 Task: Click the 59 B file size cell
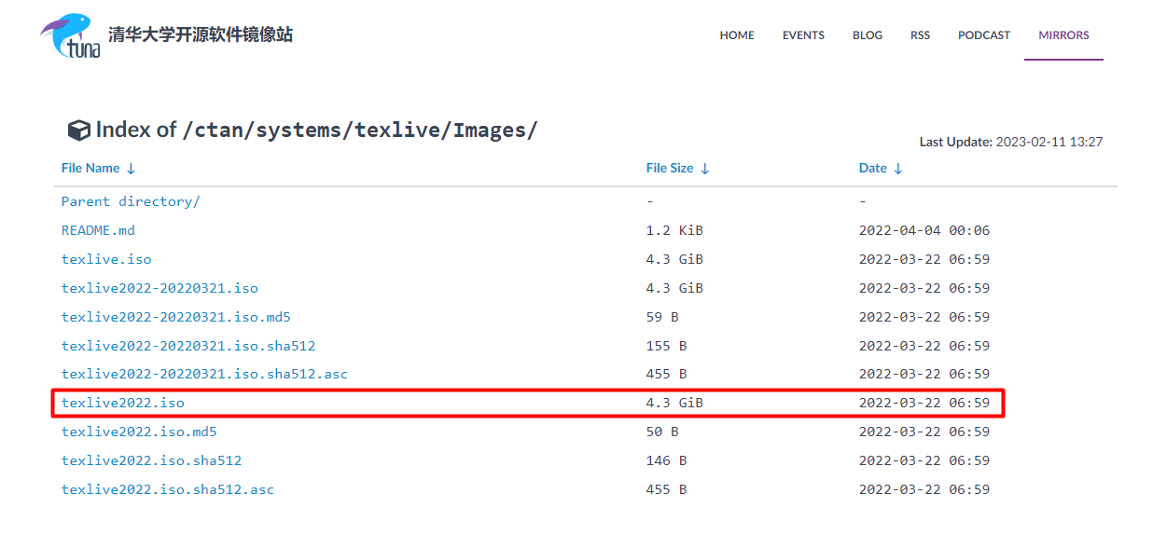point(662,317)
